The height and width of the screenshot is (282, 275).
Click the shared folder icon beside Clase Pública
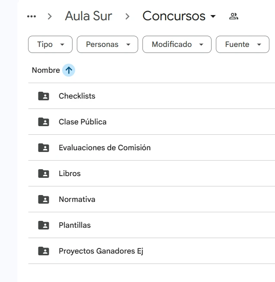[44, 122]
